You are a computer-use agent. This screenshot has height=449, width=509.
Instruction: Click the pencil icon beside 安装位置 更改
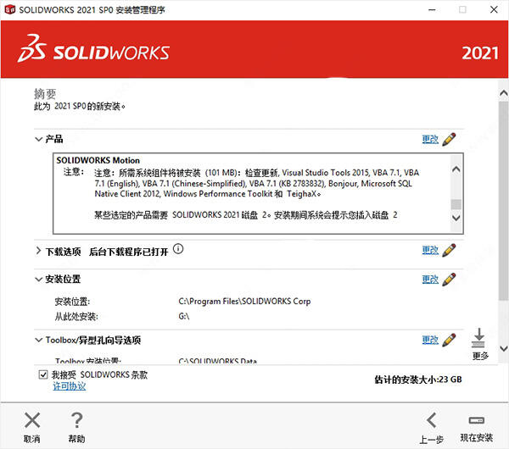tap(449, 280)
